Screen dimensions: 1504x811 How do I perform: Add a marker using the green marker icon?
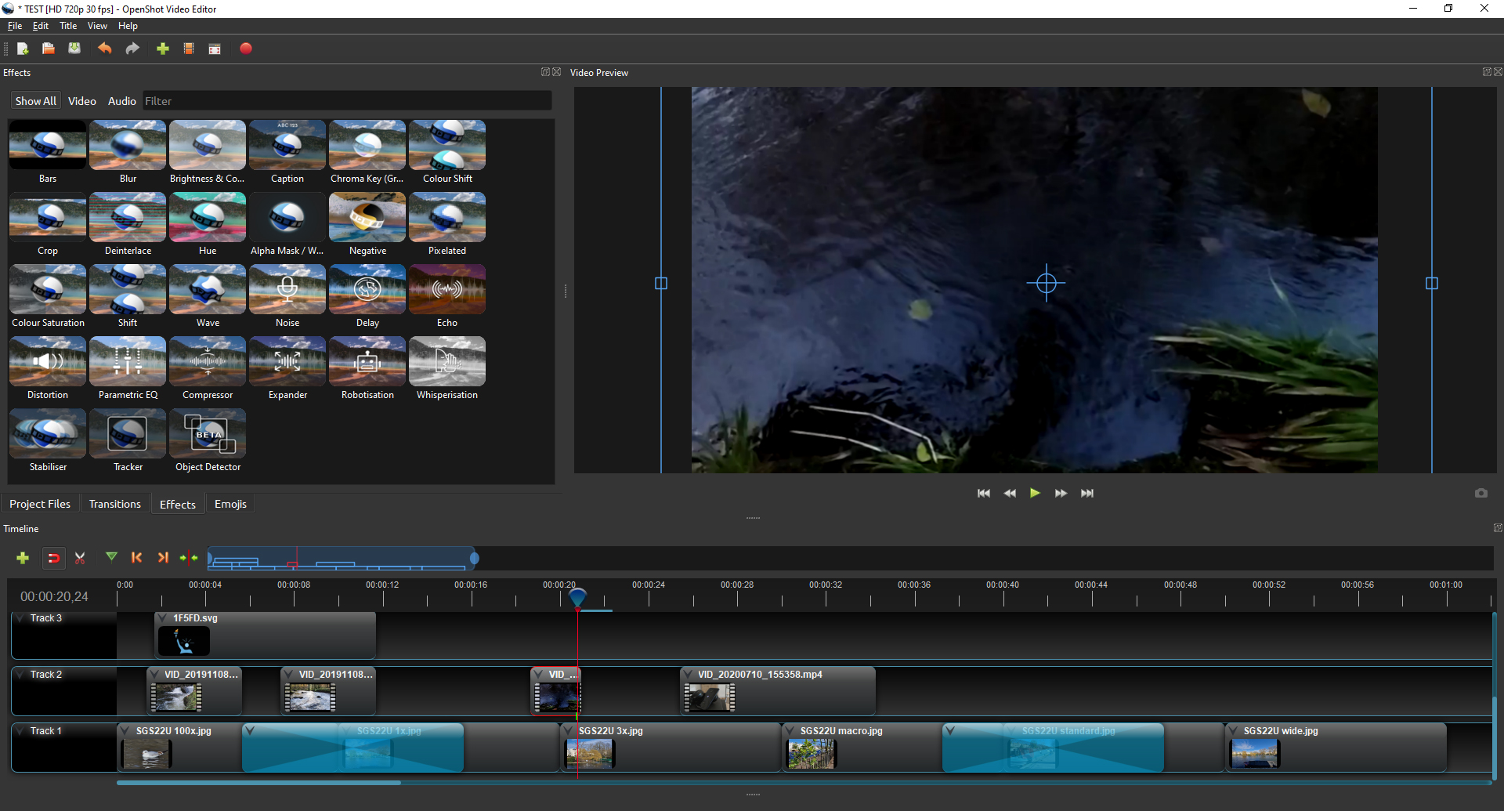coord(110,557)
